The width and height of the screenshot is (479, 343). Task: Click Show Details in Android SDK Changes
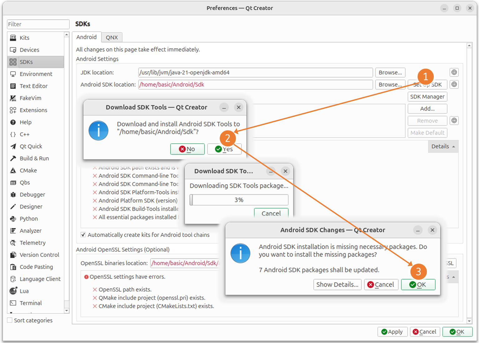coord(337,284)
